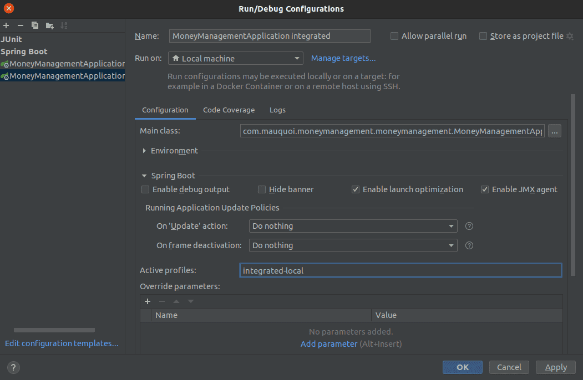The width and height of the screenshot is (583, 380).
Task: Create new configuration folder
Action: tap(49, 25)
